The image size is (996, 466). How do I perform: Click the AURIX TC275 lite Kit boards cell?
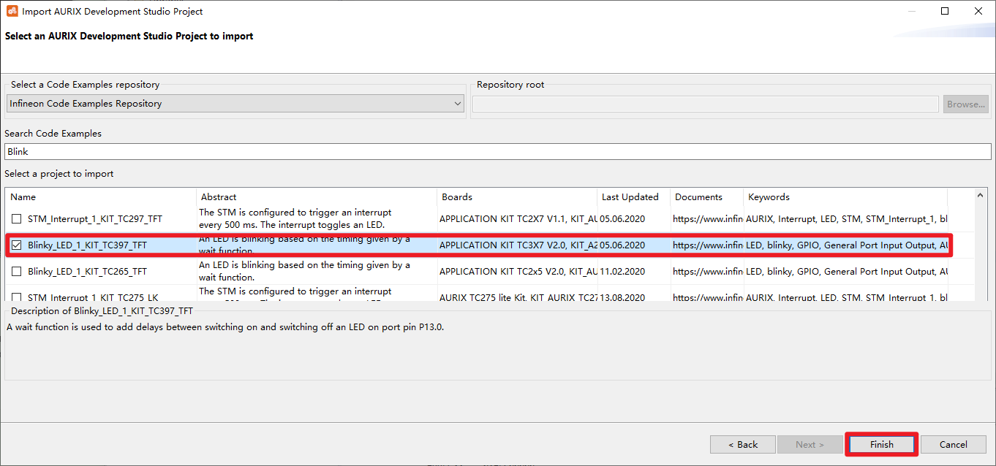coord(518,297)
